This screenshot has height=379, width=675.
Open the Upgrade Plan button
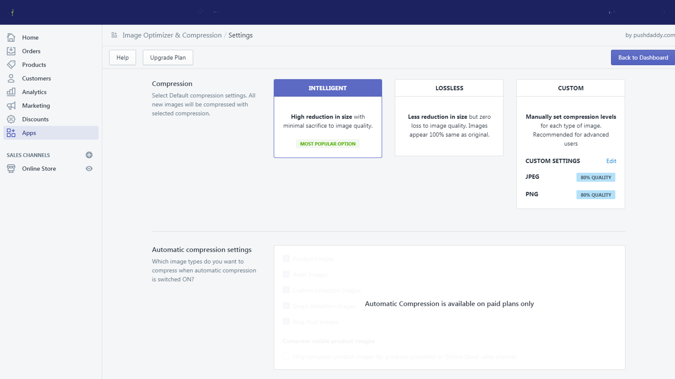(168, 58)
